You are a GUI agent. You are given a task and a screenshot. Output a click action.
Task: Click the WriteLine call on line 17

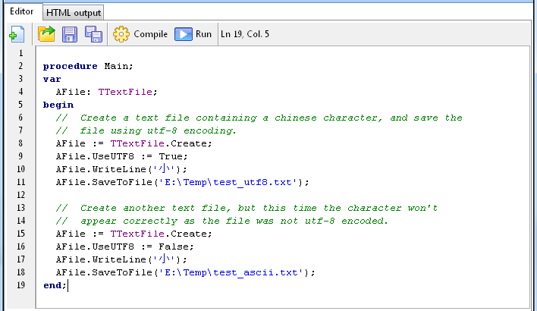tap(121, 259)
